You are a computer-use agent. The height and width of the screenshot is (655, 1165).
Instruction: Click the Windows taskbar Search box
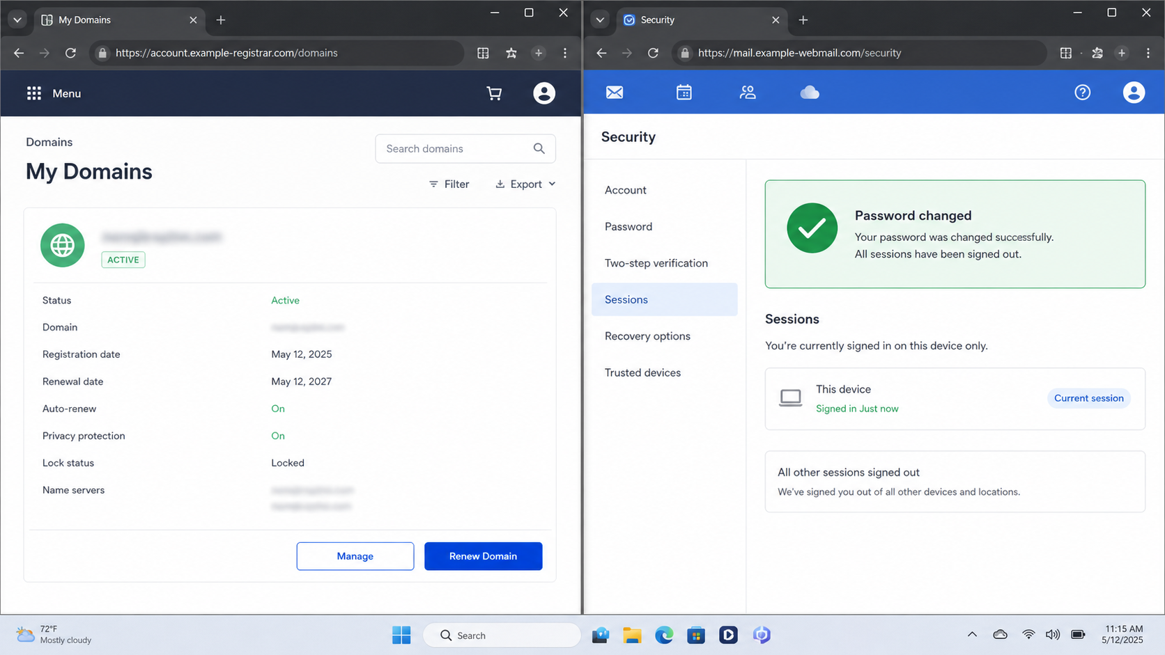(502, 635)
